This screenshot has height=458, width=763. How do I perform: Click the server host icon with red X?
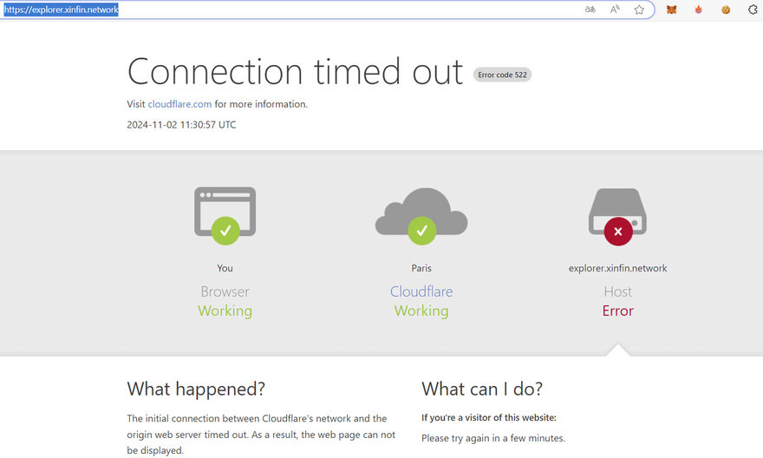pyautogui.click(x=617, y=213)
